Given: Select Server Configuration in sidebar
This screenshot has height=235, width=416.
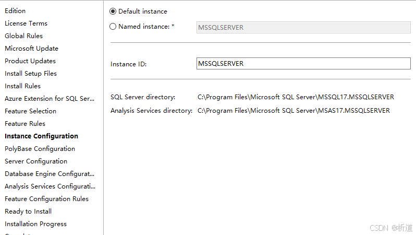Looking at the screenshot, I should [36, 161].
